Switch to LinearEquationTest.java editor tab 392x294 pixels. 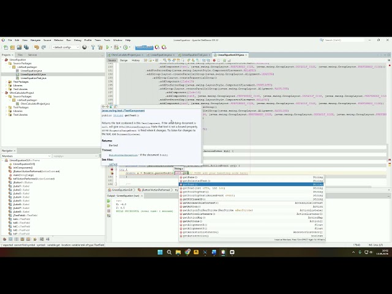click(194, 55)
